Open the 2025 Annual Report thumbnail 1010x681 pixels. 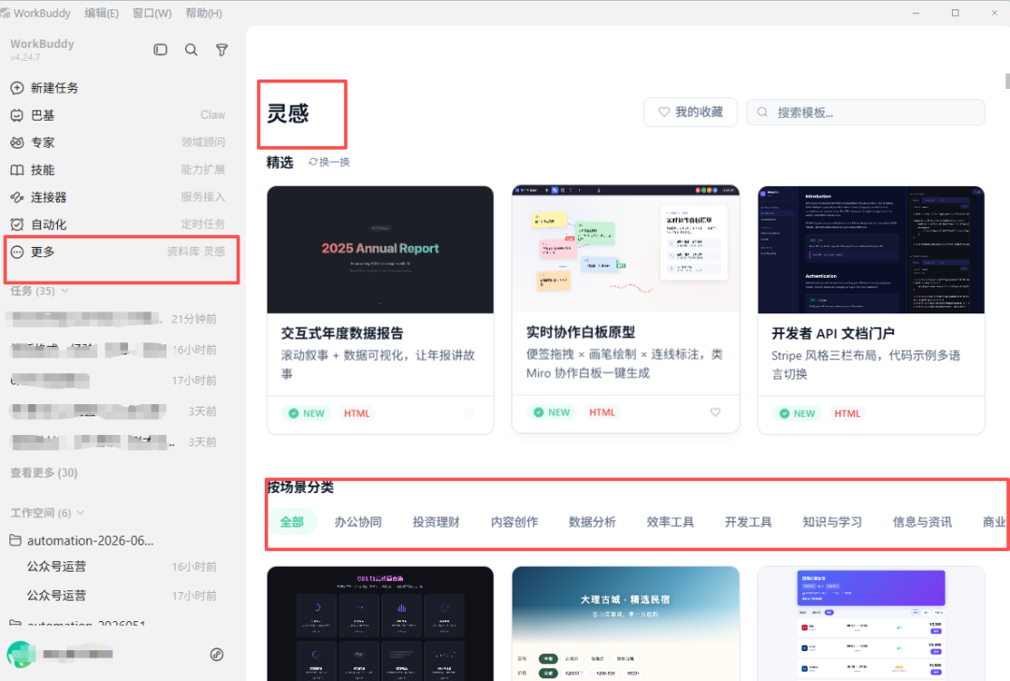pos(380,250)
